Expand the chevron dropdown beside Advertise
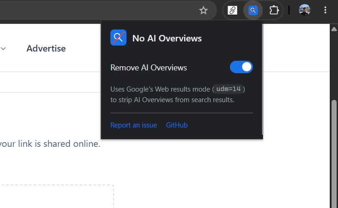 pyautogui.click(x=3, y=48)
